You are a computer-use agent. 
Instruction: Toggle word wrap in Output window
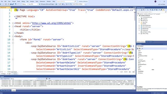pyautogui.click(x=49, y=79)
